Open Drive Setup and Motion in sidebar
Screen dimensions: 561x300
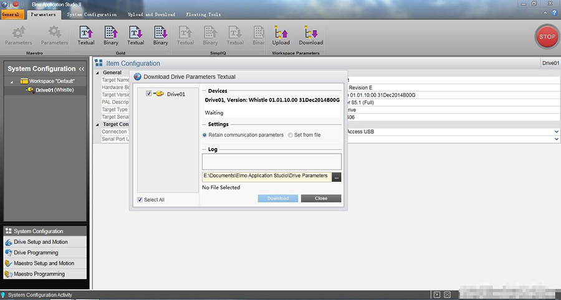click(41, 242)
